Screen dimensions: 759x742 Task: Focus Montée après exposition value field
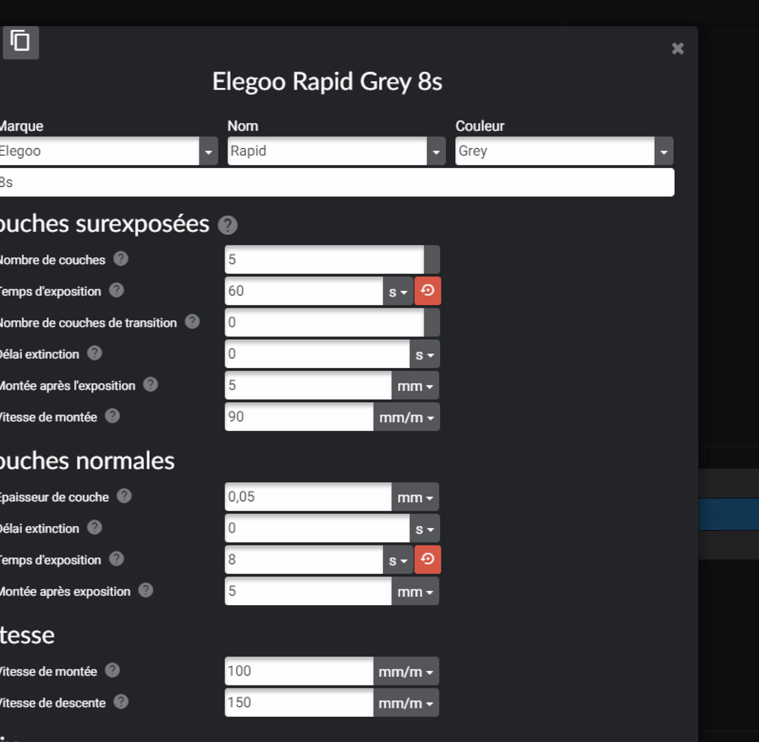click(308, 591)
